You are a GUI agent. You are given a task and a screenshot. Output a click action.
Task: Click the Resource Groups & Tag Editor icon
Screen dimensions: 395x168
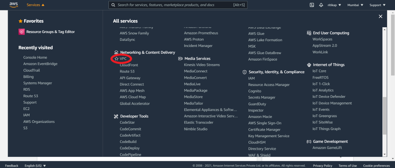point(22,32)
